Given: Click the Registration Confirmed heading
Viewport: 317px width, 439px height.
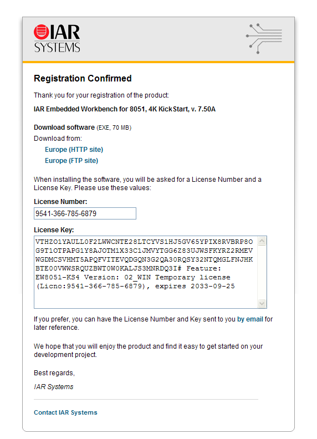Looking at the screenshot, I should 83,78.
